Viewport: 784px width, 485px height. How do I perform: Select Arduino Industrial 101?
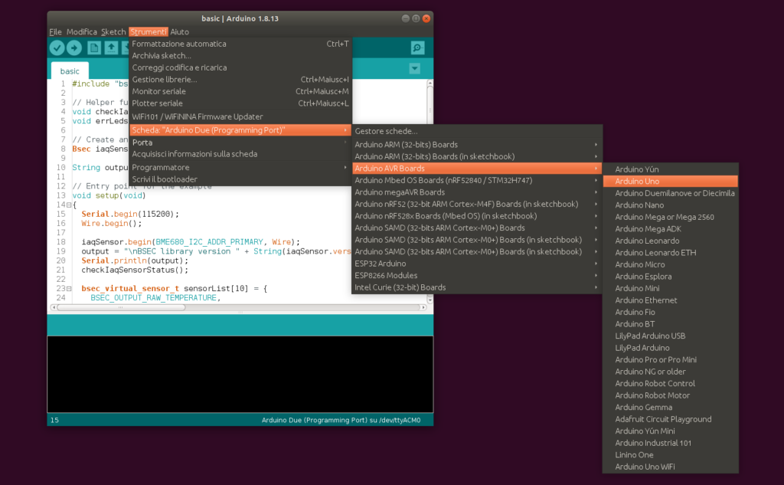(671, 444)
